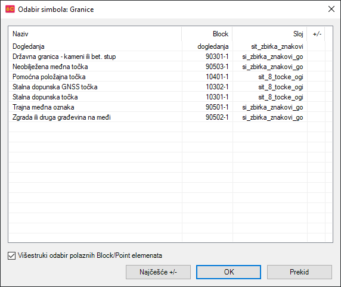Viewport: 341px width, 287px height.
Task: Toggle Višestruki odabir polaznih Block/Point elemenata checkbox
Action: 11,255
